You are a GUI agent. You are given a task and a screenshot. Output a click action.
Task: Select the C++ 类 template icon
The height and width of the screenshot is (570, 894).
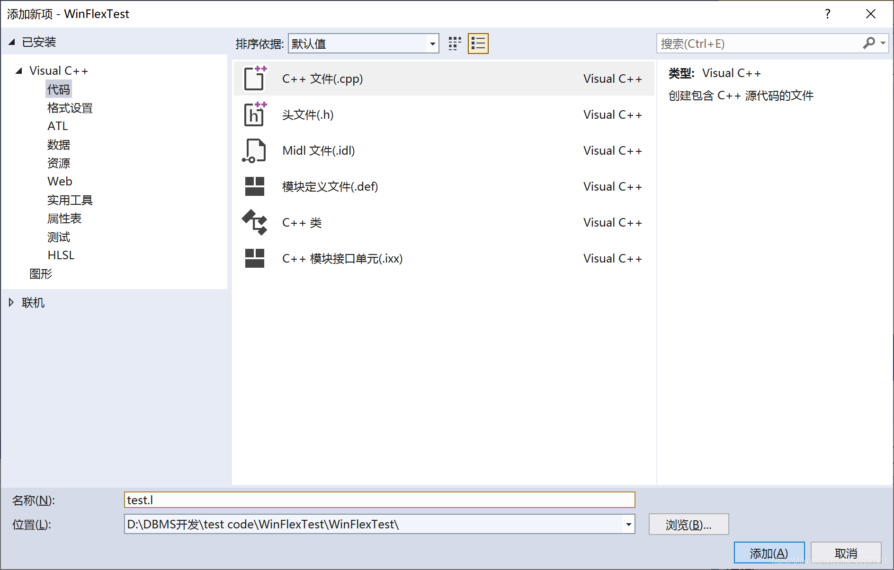(x=255, y=222)
